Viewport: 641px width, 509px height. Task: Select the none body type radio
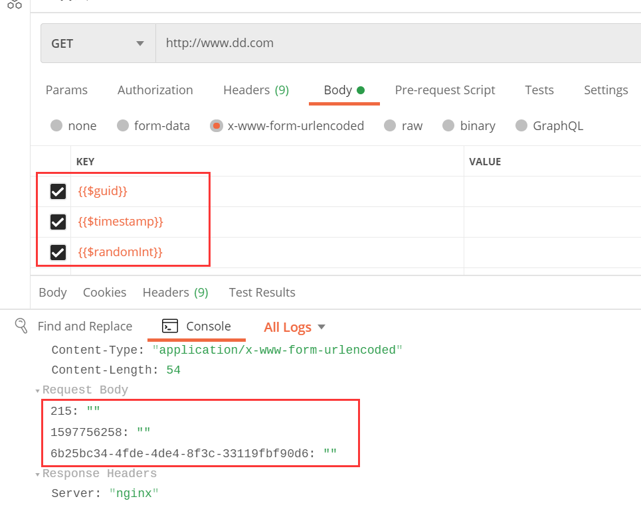click(x=56, y=125)
